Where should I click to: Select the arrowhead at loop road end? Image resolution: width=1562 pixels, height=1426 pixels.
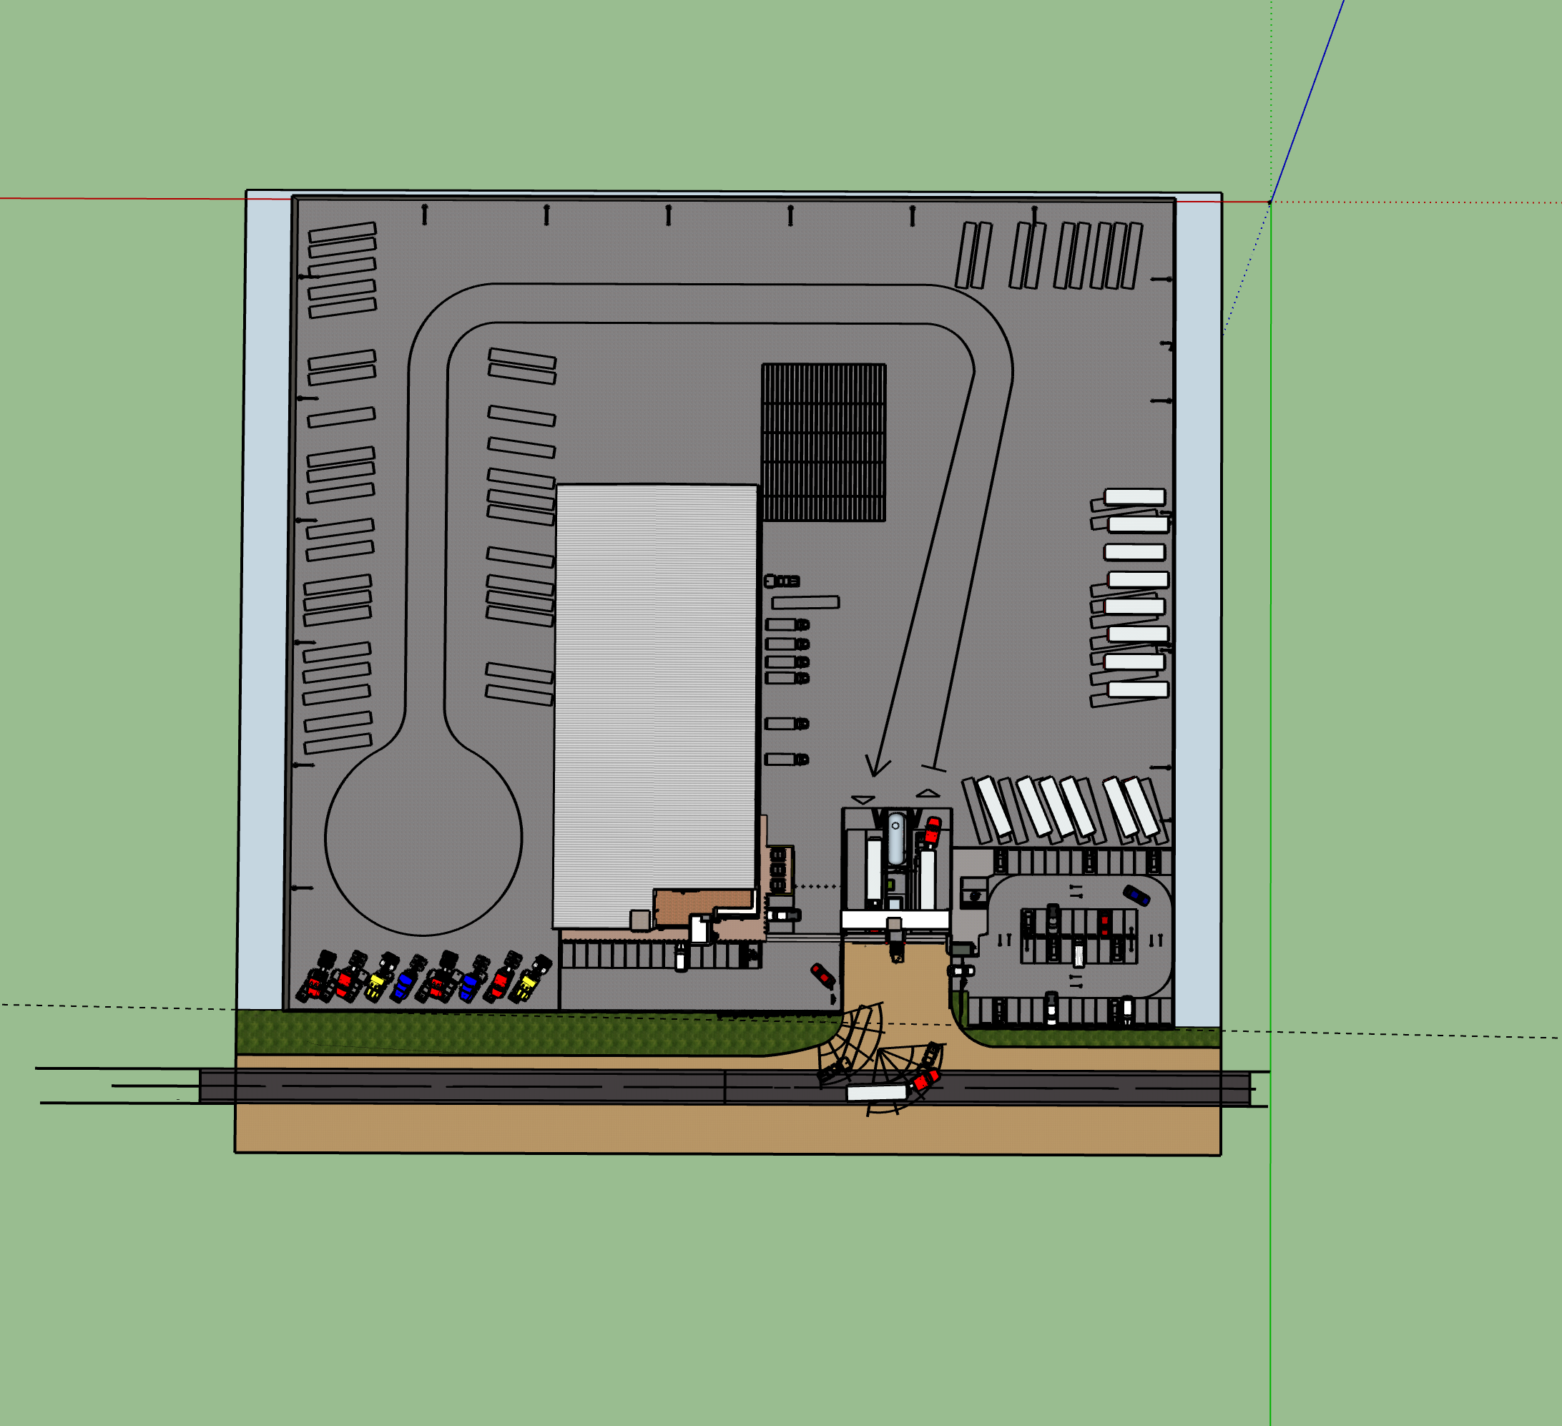[877, 764]
